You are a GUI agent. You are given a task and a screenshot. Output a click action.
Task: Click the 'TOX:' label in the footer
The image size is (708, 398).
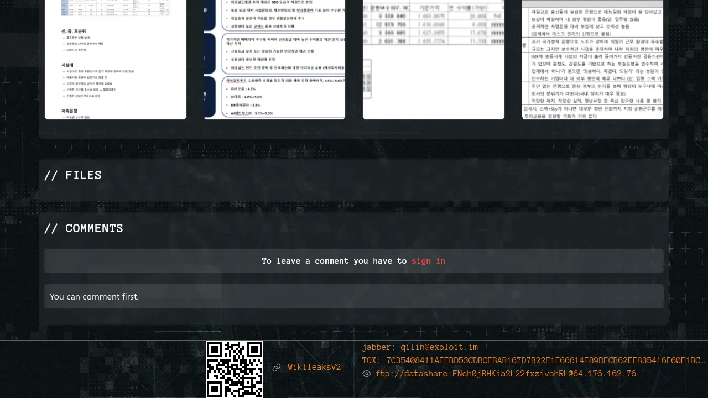[372, 360]
